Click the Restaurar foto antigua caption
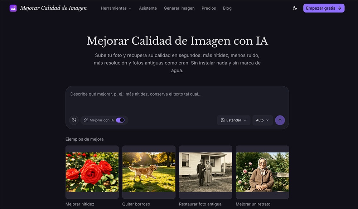 (200, 204)
